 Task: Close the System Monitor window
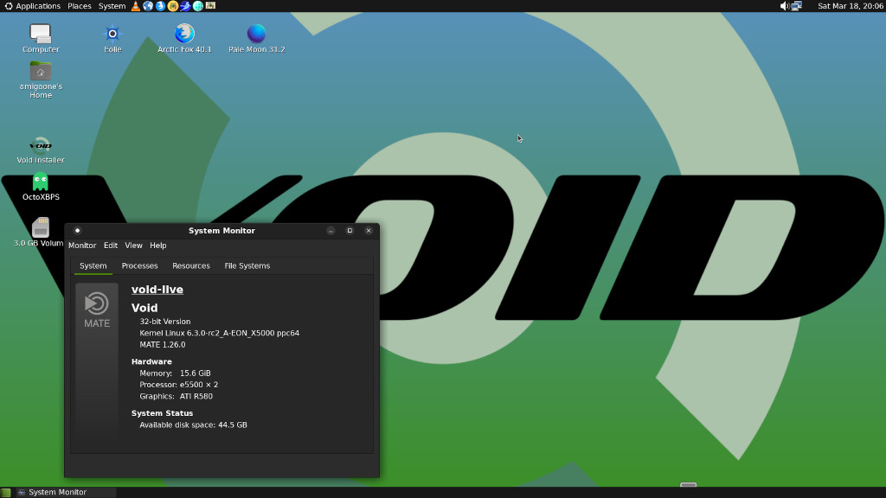tap(369, 230)
